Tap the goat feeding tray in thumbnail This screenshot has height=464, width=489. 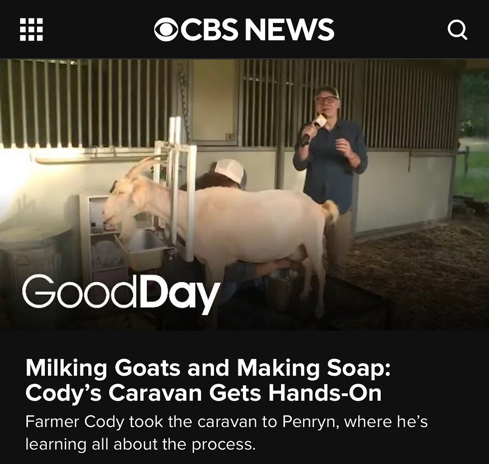coord(145,249)
